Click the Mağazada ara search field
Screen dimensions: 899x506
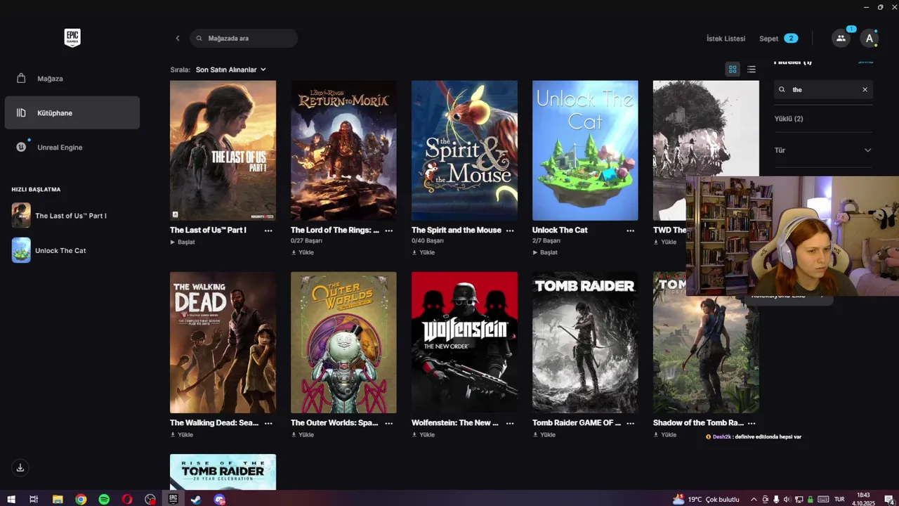pos(244,38)
